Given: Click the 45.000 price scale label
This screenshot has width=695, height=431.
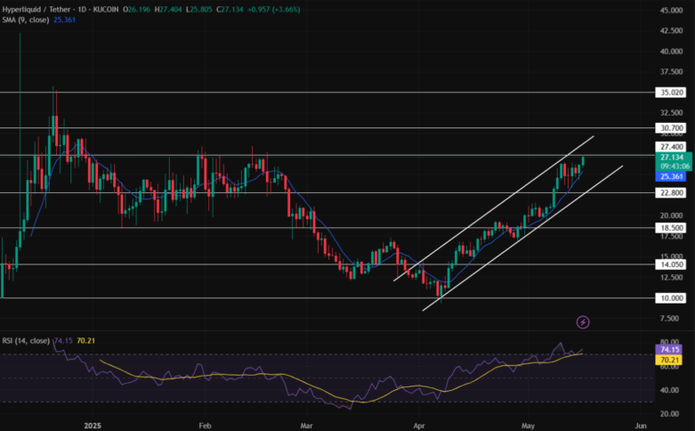Looking at the screenshot, I should (671, 10).
